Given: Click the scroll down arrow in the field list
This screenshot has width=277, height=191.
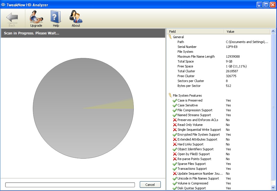Looking at the screenshot, I should pyautogui.click(x=273, y=187).
